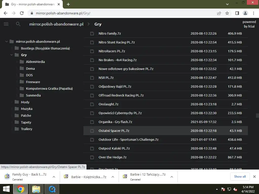The height and width of the screenshot is (194, 259).
Task: Open the Windows Start menu
Action: (x=6, y=189)
